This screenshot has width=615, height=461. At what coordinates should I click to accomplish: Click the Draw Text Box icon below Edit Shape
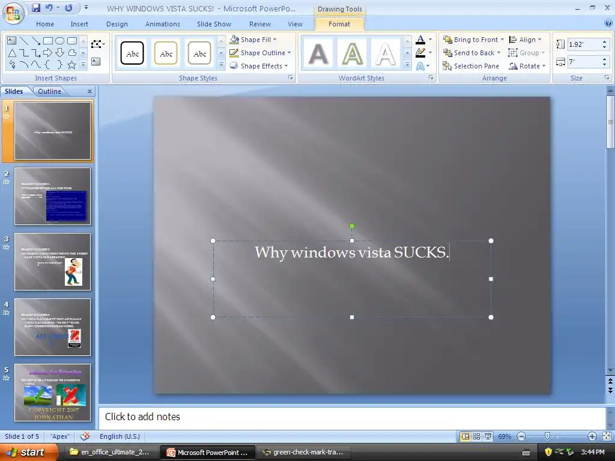click(x=95, y=62)
